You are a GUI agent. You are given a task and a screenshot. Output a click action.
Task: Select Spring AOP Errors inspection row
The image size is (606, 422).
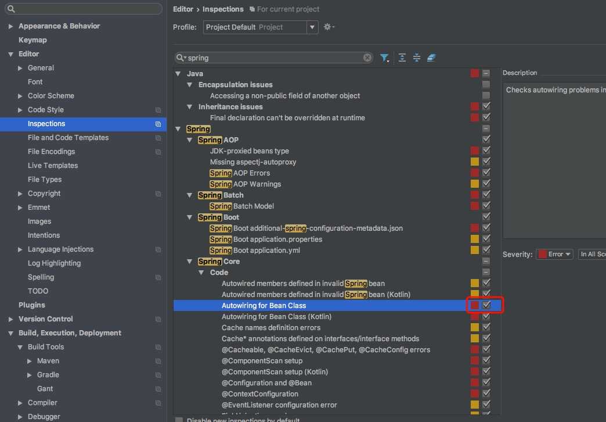[x=240, y=173]
